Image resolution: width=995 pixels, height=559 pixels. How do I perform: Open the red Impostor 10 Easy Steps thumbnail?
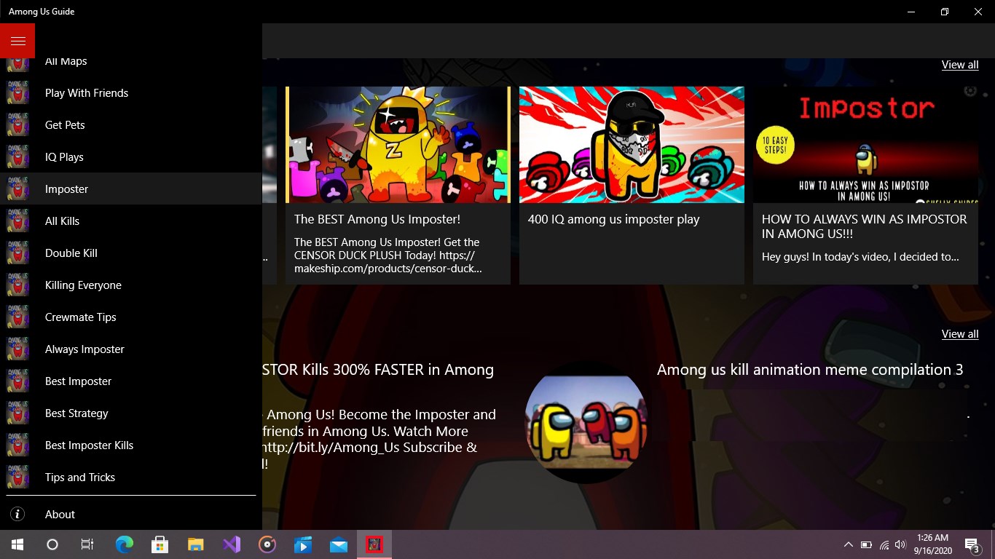[865, 145]
